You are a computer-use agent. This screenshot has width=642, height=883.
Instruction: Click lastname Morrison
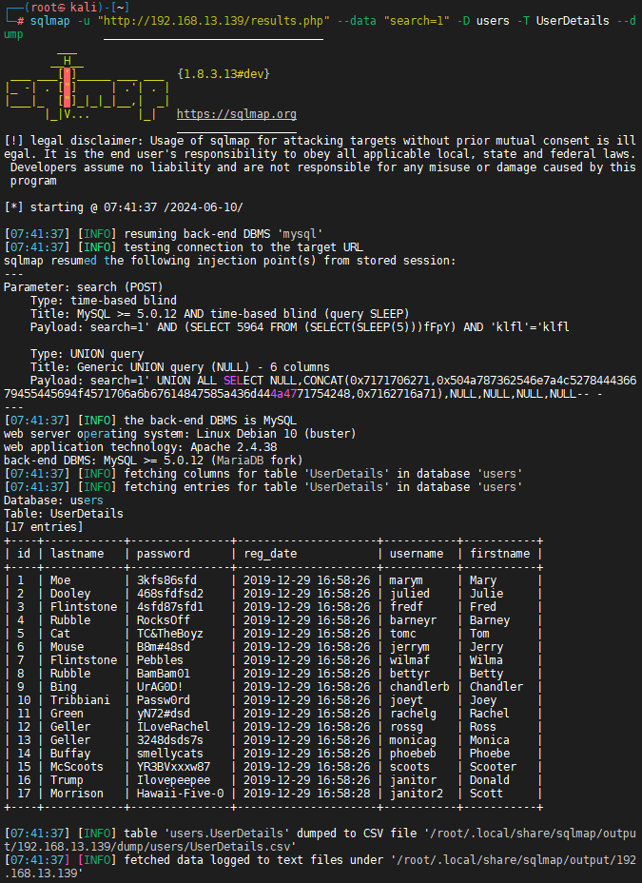77,794
